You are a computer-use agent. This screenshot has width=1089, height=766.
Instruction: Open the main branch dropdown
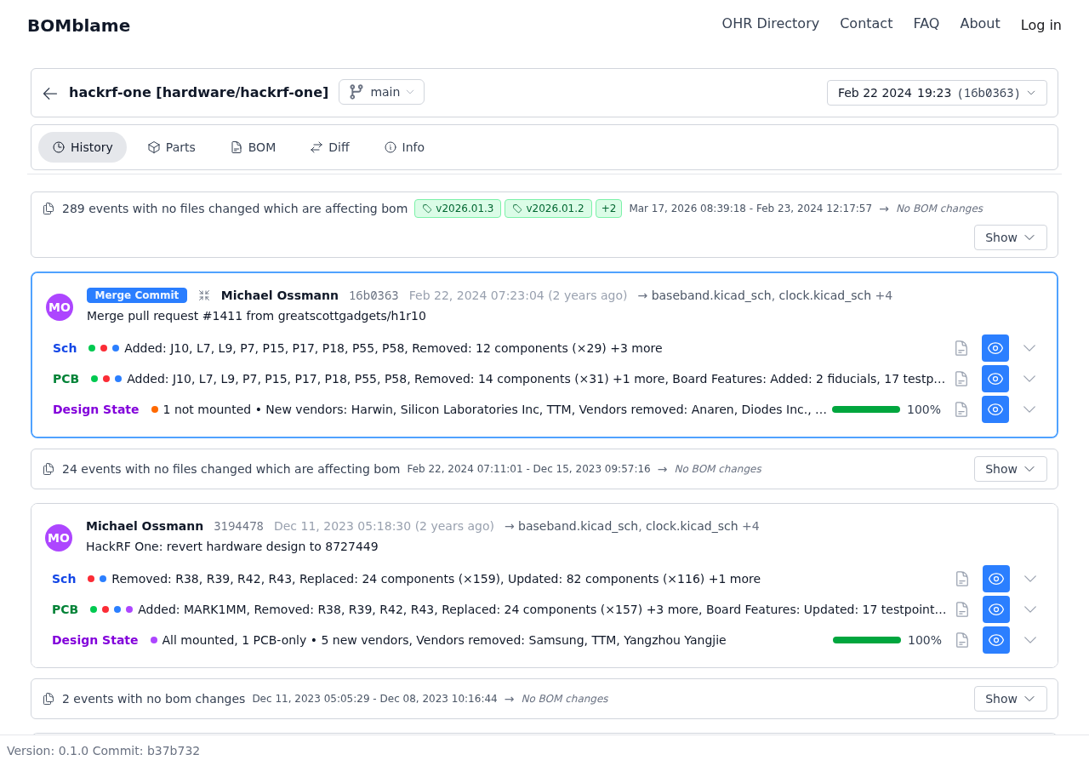click(381, 92)
